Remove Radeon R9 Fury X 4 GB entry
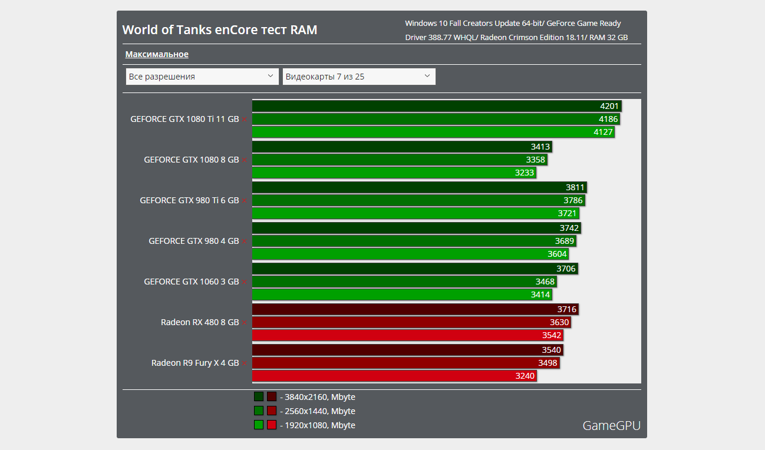The height and width of the screenshot is (450, 765). click(x=244, y=363)
